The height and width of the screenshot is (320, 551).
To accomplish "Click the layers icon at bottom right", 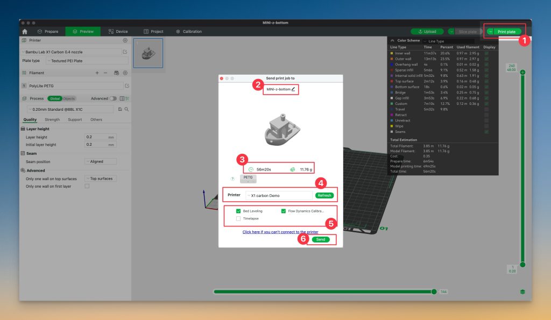I will tap(522, 291).
